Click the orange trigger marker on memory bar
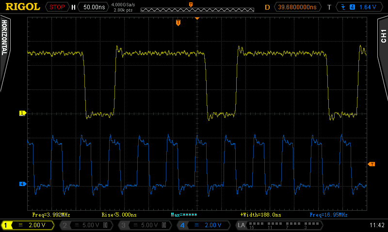This screenshot has height=232, width=388. 191,5
